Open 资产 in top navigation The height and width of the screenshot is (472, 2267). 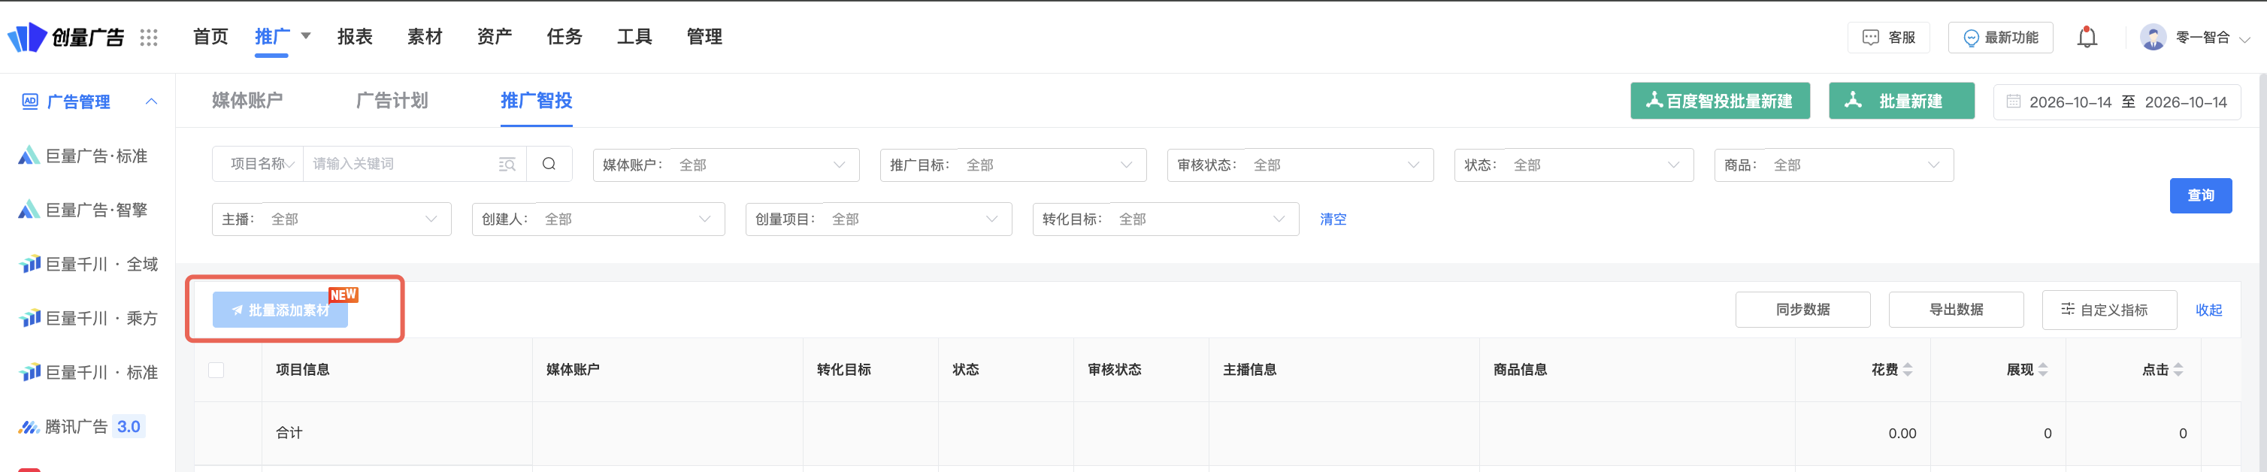tap(495, 36)
